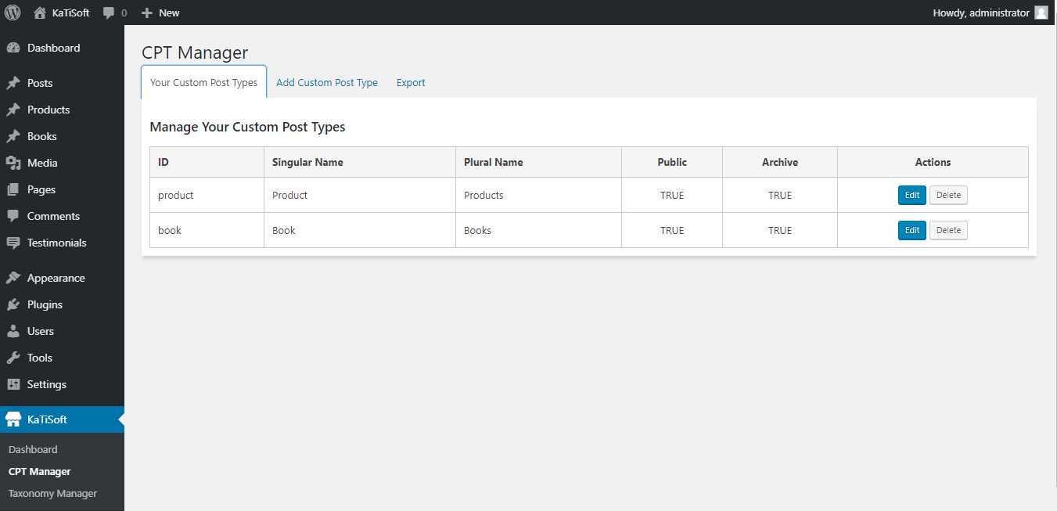Open Testimonials in the sidebar menu

[x=56, y=243]
